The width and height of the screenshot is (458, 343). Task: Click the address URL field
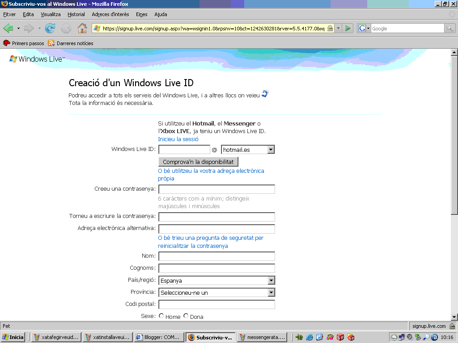pos(213,28)
